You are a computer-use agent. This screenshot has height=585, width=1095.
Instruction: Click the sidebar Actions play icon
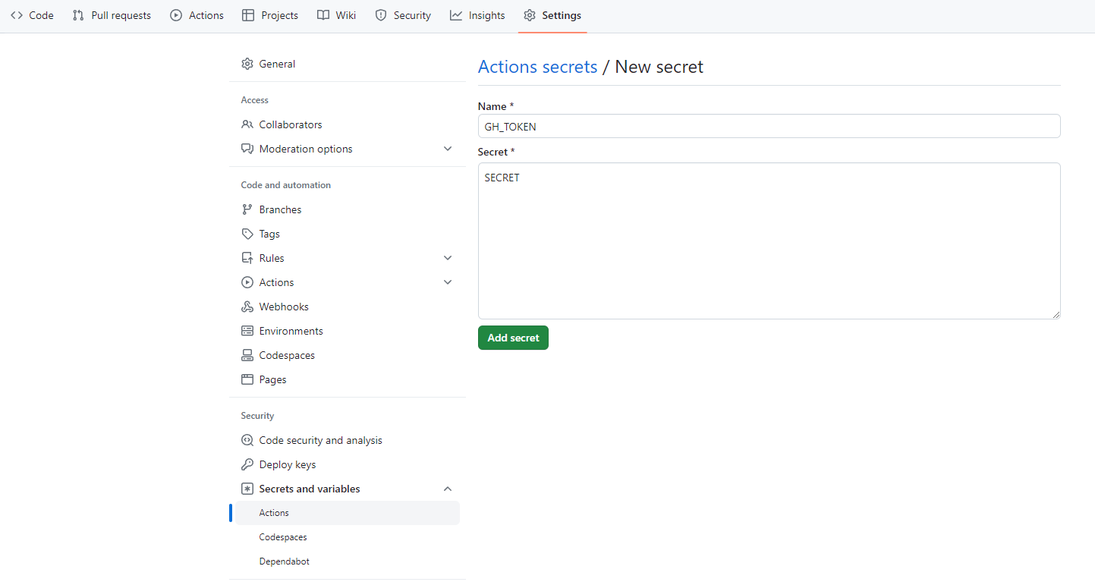click(x=247, y=282)
